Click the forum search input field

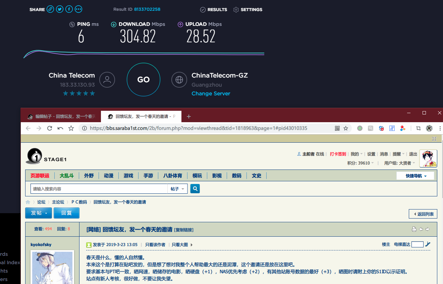99,189
